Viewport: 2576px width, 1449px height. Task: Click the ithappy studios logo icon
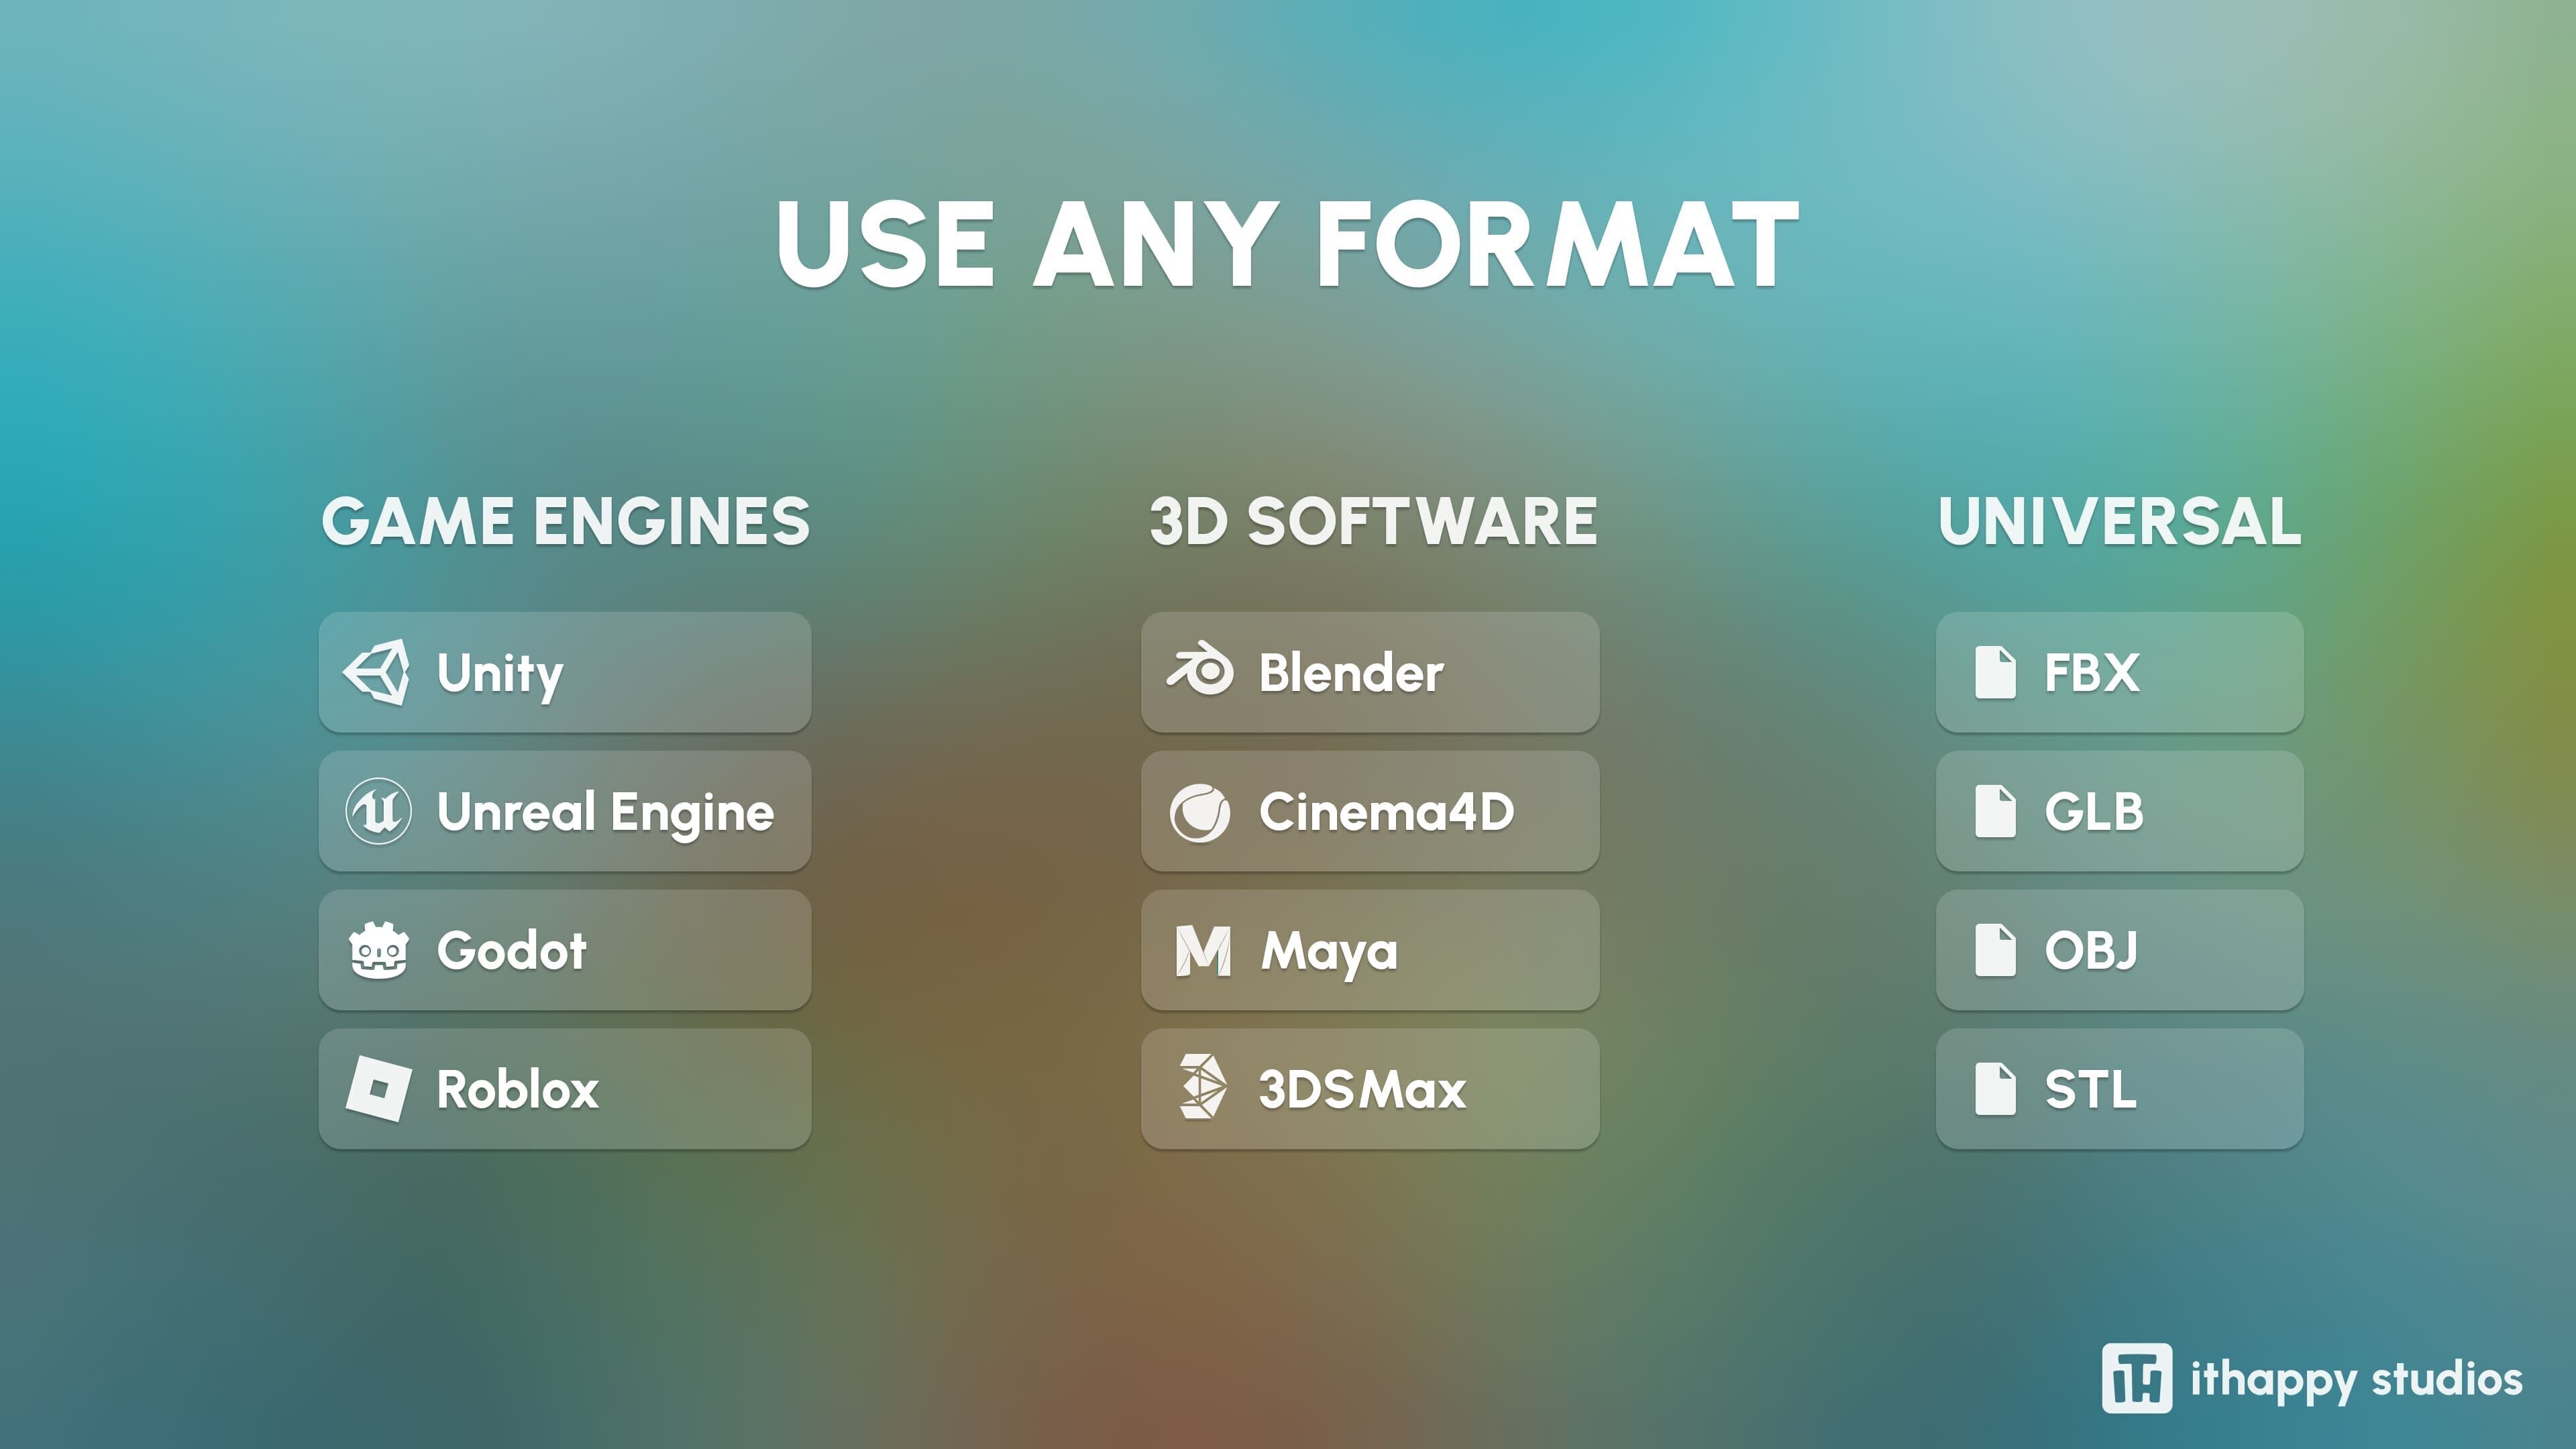coord(2136,1378)
